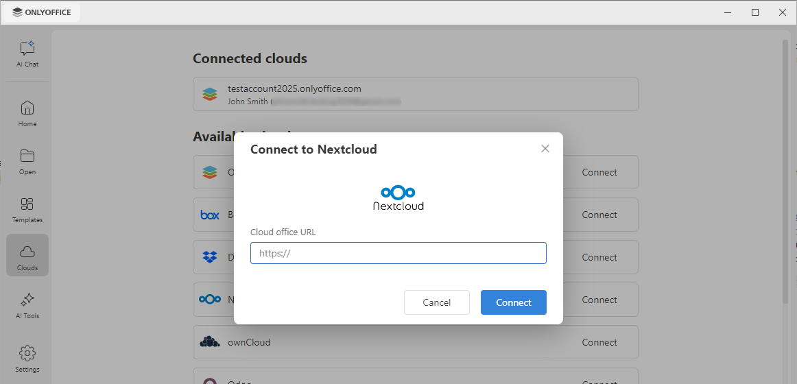Screen dimensions: 797x384
Task: Go to Home in the sidebar
Action: (27, 114)
